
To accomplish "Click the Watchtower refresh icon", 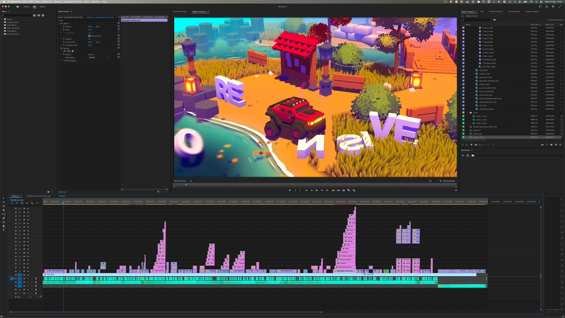I will click(x=468, y=155).
